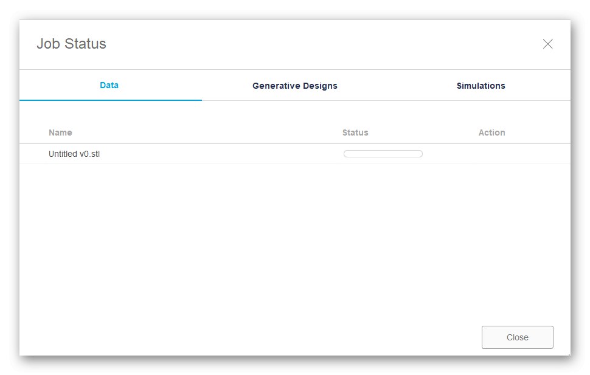Click the Close button
Screen dimensions: 590x375
[x=517, y=337]
